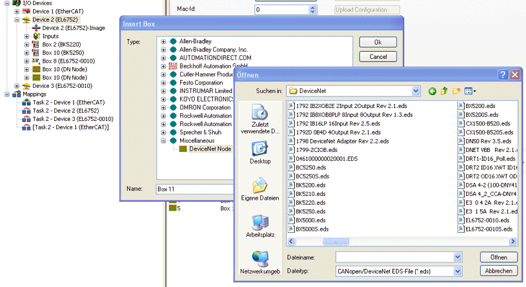This screenshot has height=287, width=526.
Task: Click Box 8 (EL6752-0010) icon
Action: (35, 61)
